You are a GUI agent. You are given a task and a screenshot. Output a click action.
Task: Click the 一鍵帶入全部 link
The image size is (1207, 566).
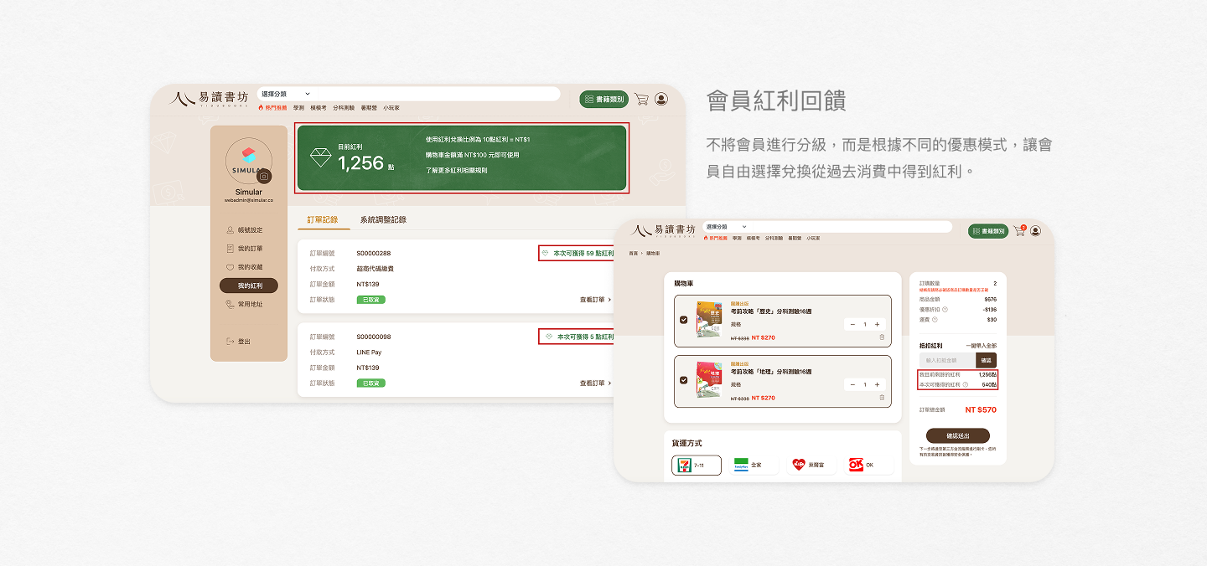point(981,345)
